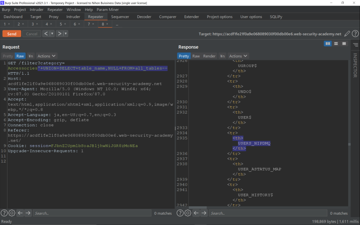Open the back history dropdown arrow
360x225 pixels.
[52, 34]
